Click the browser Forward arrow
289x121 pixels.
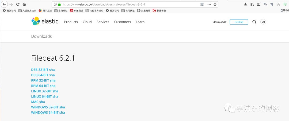(x=11, y=4)
